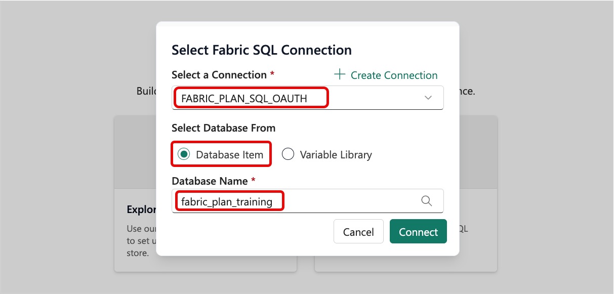Choose the Variable Library radio option

[x=288, y=154]
